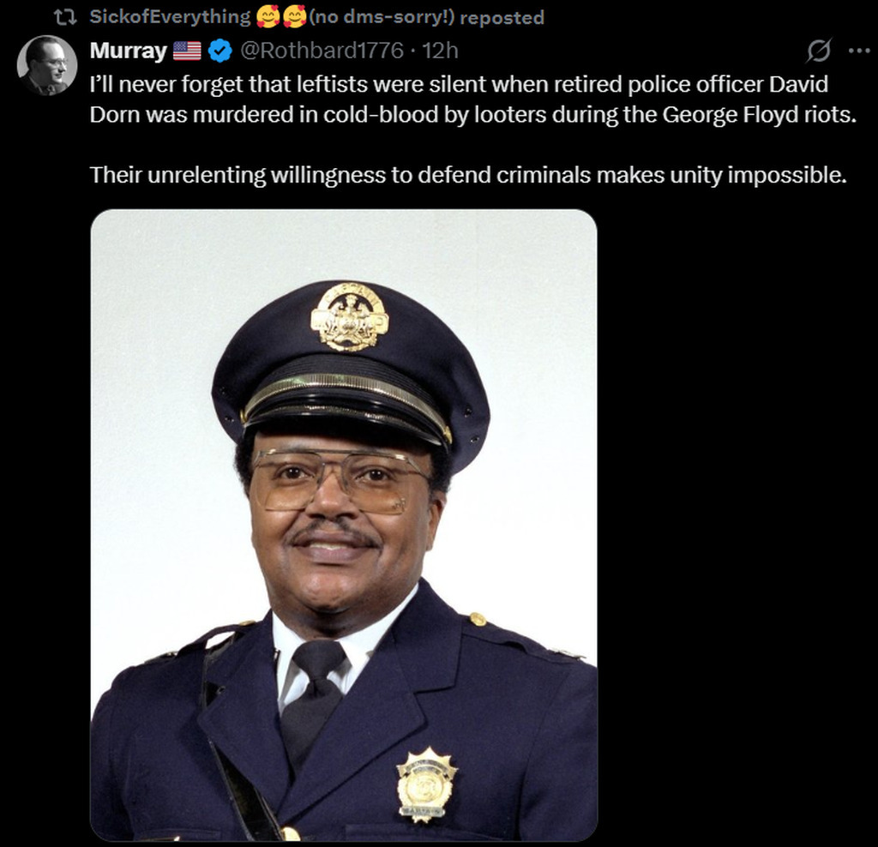Open the @Rothbard1776 handle link

[x=321, y=51]
